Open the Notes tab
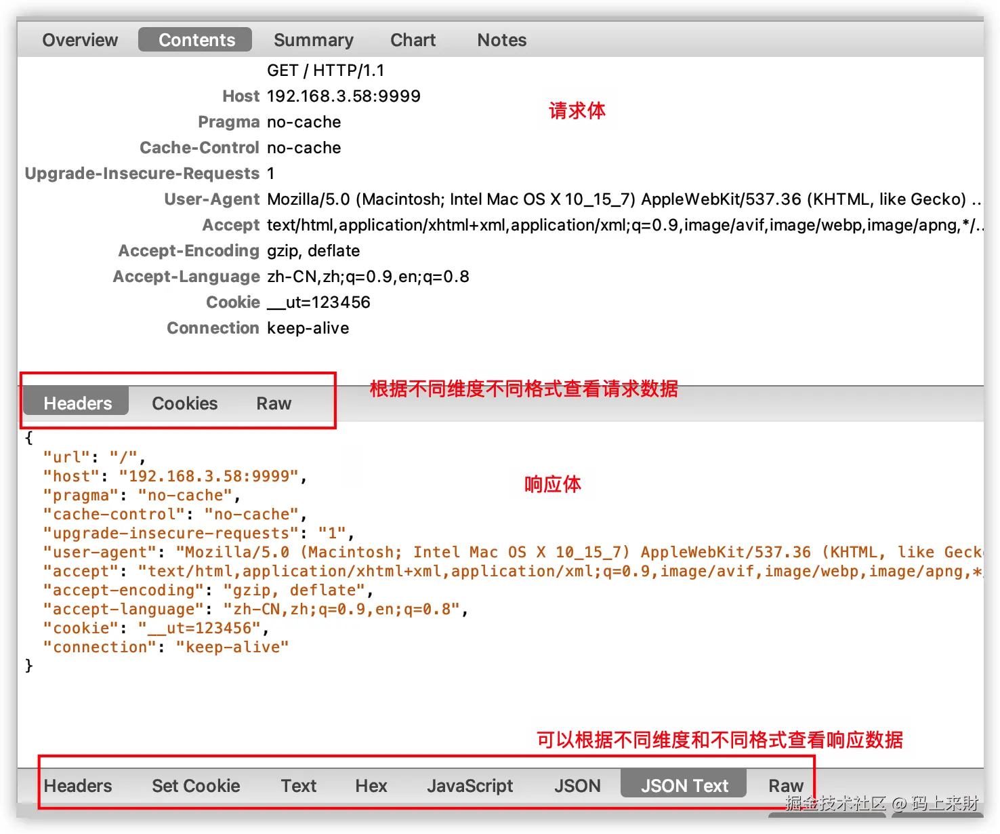1000x834 pixels. (x=501, y=39)
